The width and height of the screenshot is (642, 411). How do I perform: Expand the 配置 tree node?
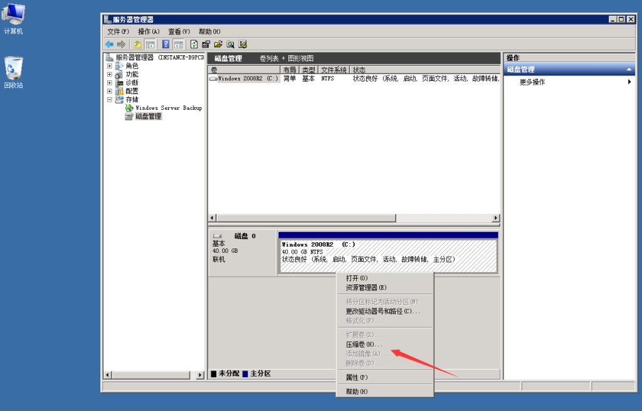tap(109, 91)
